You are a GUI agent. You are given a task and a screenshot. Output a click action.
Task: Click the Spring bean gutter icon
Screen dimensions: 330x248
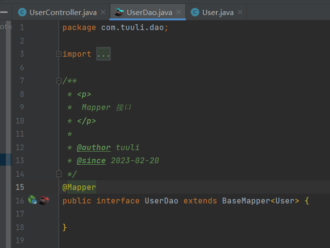[32, 200]
